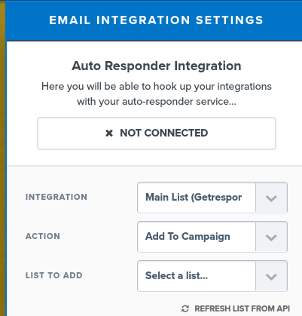
Task: Click the Email Integration Settings header title
Action: coord(156,20)
